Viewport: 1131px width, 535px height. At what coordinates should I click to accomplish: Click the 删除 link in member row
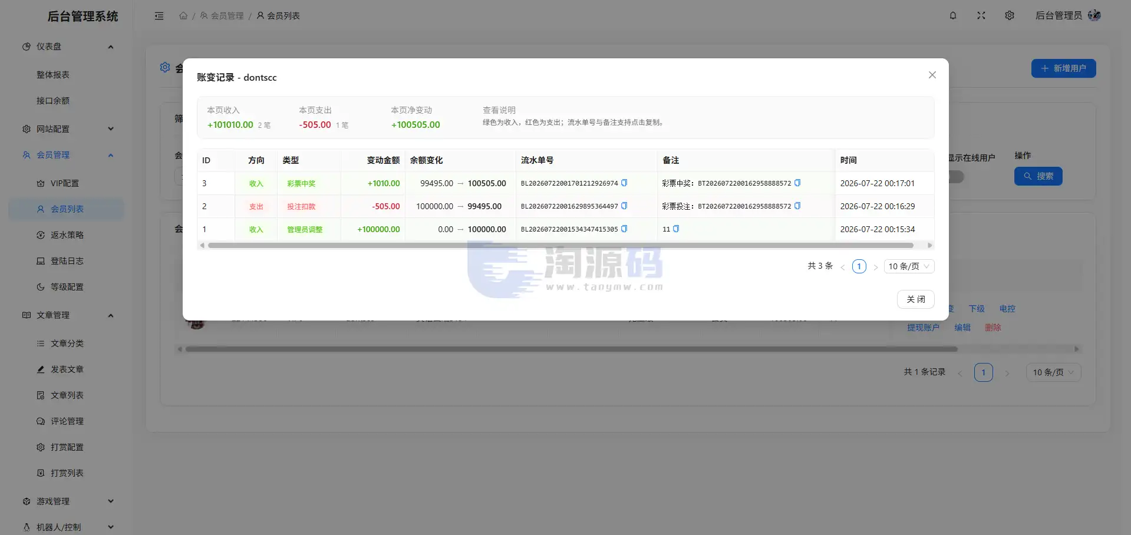993,328
